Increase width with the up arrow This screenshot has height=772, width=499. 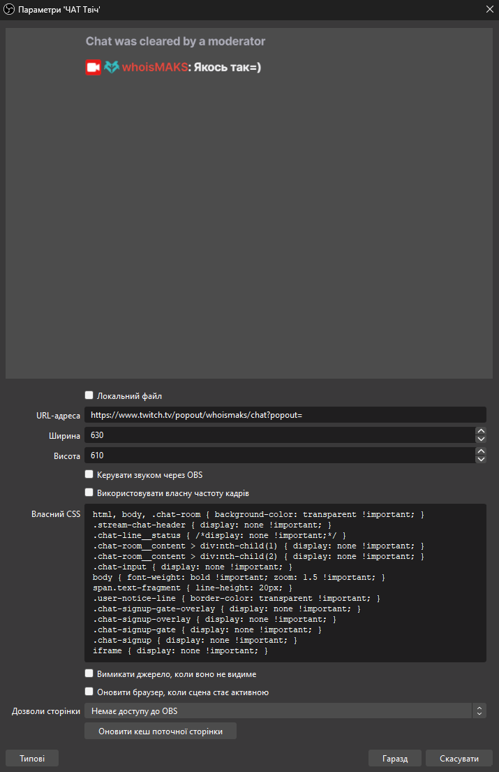(480, 432)
